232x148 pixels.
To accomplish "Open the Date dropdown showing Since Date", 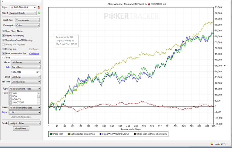I will 26,67.
